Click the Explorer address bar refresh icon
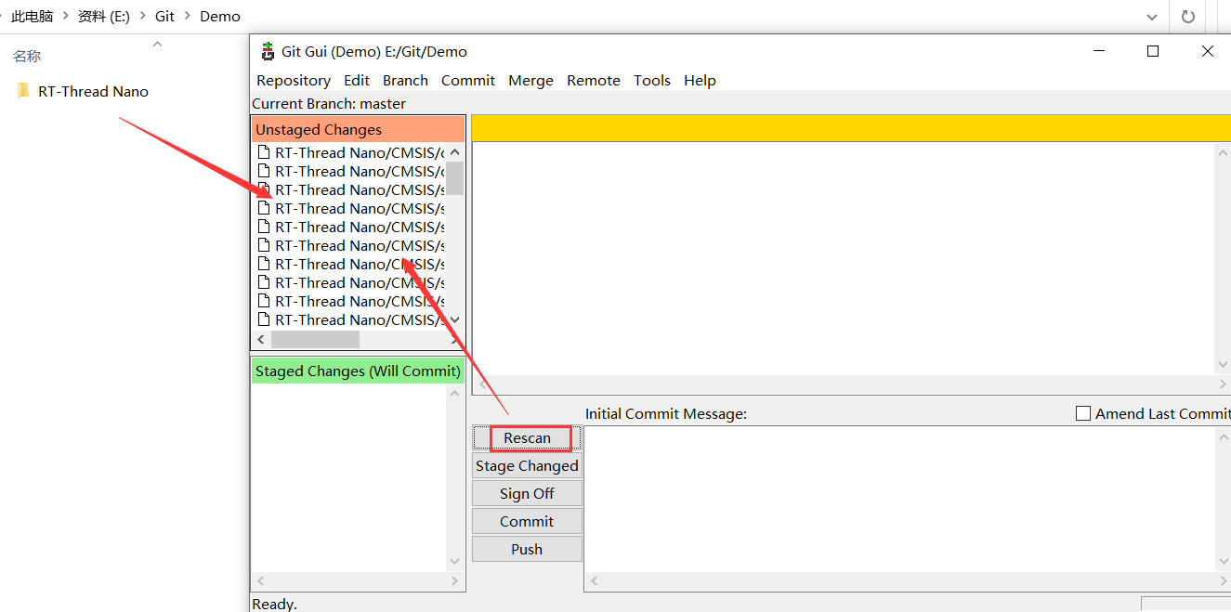 click(1187, 17)
